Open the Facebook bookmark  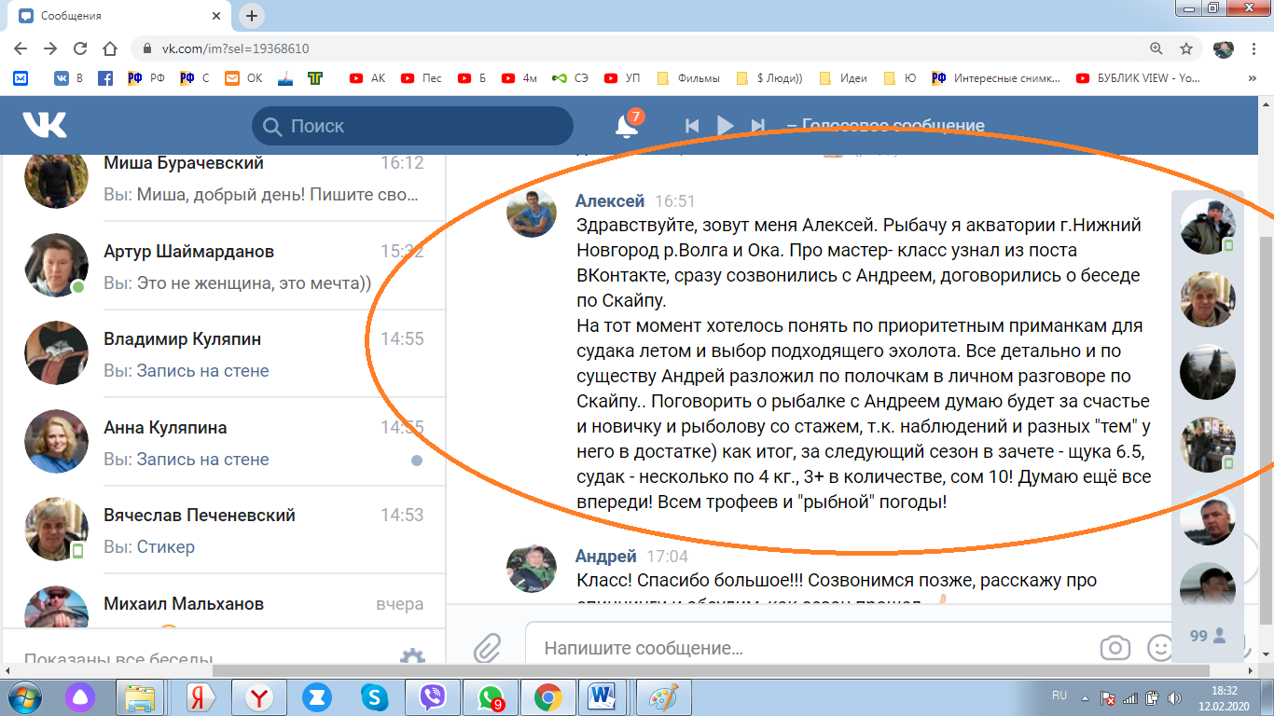[105, 78]
